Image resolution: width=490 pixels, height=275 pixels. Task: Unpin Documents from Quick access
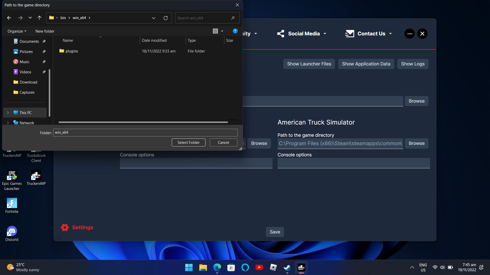tap(44, 41)
